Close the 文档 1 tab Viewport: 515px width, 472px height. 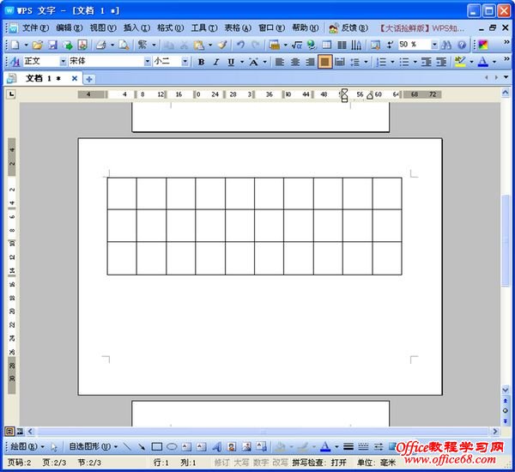click(75, 78)
